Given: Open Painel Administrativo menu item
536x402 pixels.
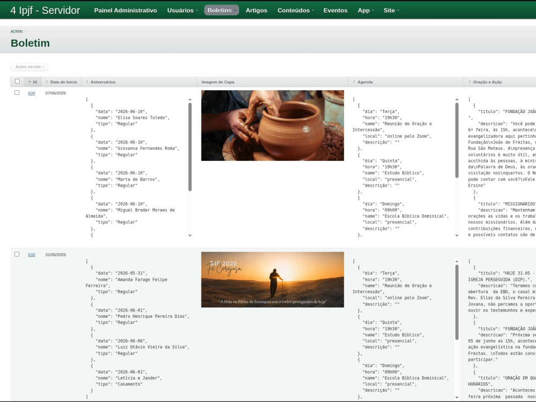Looking at the screenshot, I should tap(125, 10).
